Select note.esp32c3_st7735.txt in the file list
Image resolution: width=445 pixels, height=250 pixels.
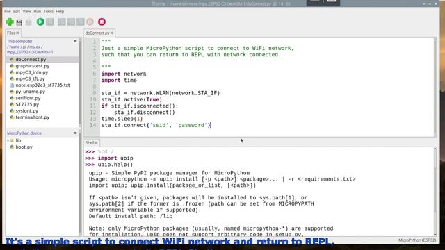(42, 85)
